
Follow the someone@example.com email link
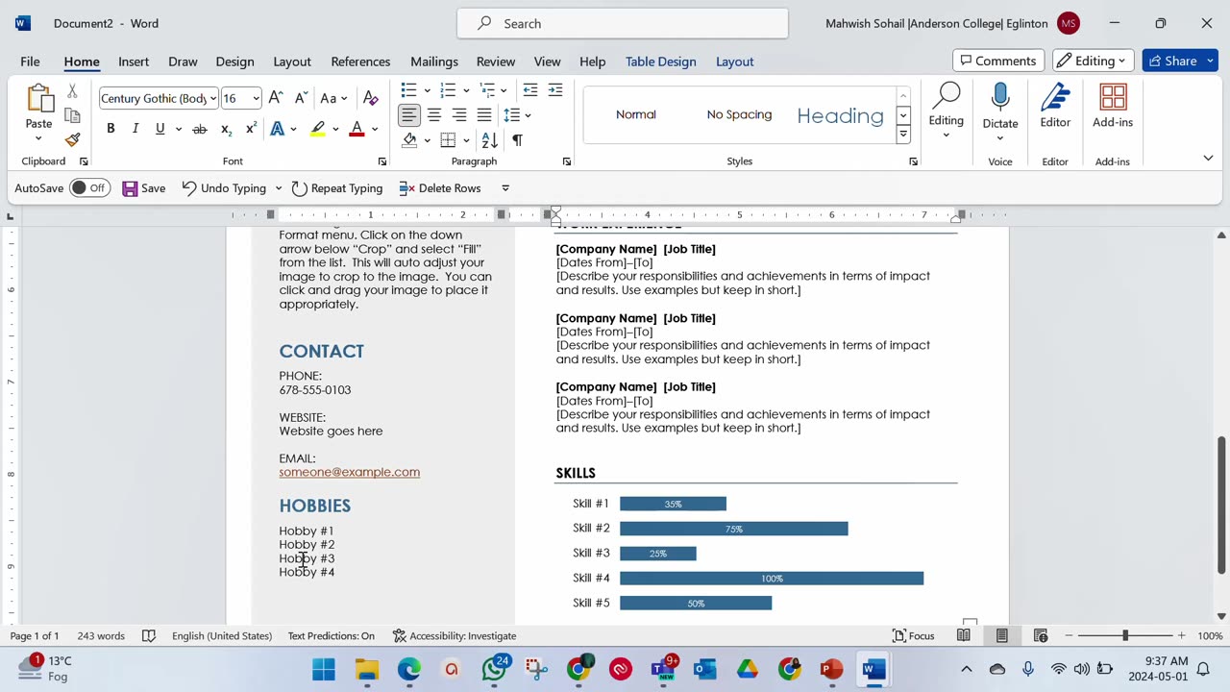click(x=350, y=472)
